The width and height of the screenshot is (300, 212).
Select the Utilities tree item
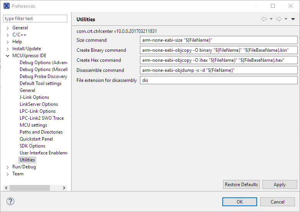(27, 160)
